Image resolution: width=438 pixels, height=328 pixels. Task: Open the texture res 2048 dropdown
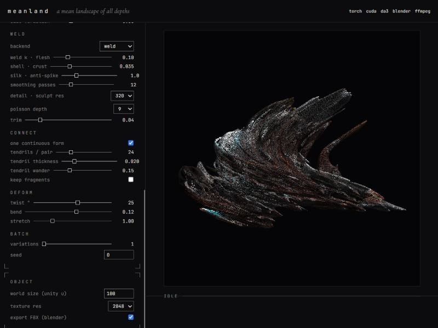click(121, 306)
